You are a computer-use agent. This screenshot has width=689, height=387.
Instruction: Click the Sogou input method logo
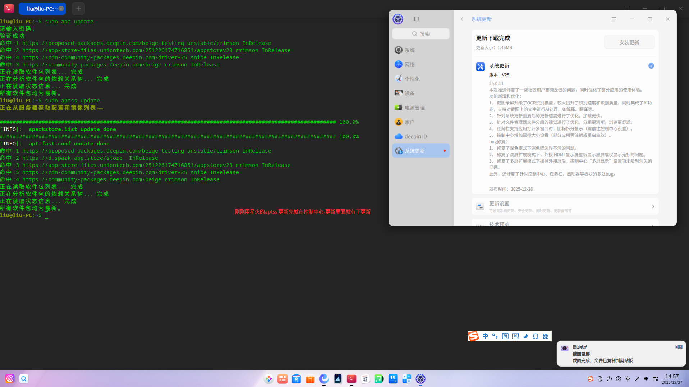(x=473, y=336)
